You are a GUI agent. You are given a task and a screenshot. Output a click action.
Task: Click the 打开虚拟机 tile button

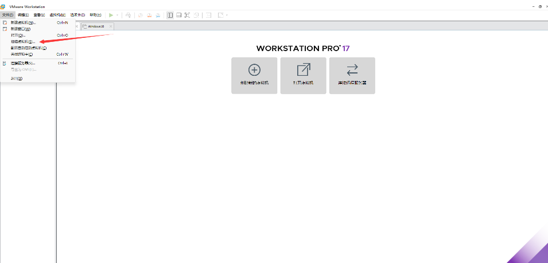[303, 75]
